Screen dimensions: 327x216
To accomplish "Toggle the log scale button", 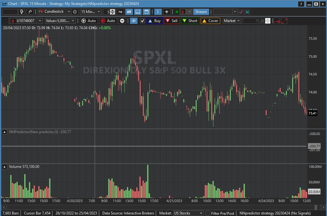I will tap(120, 12).
